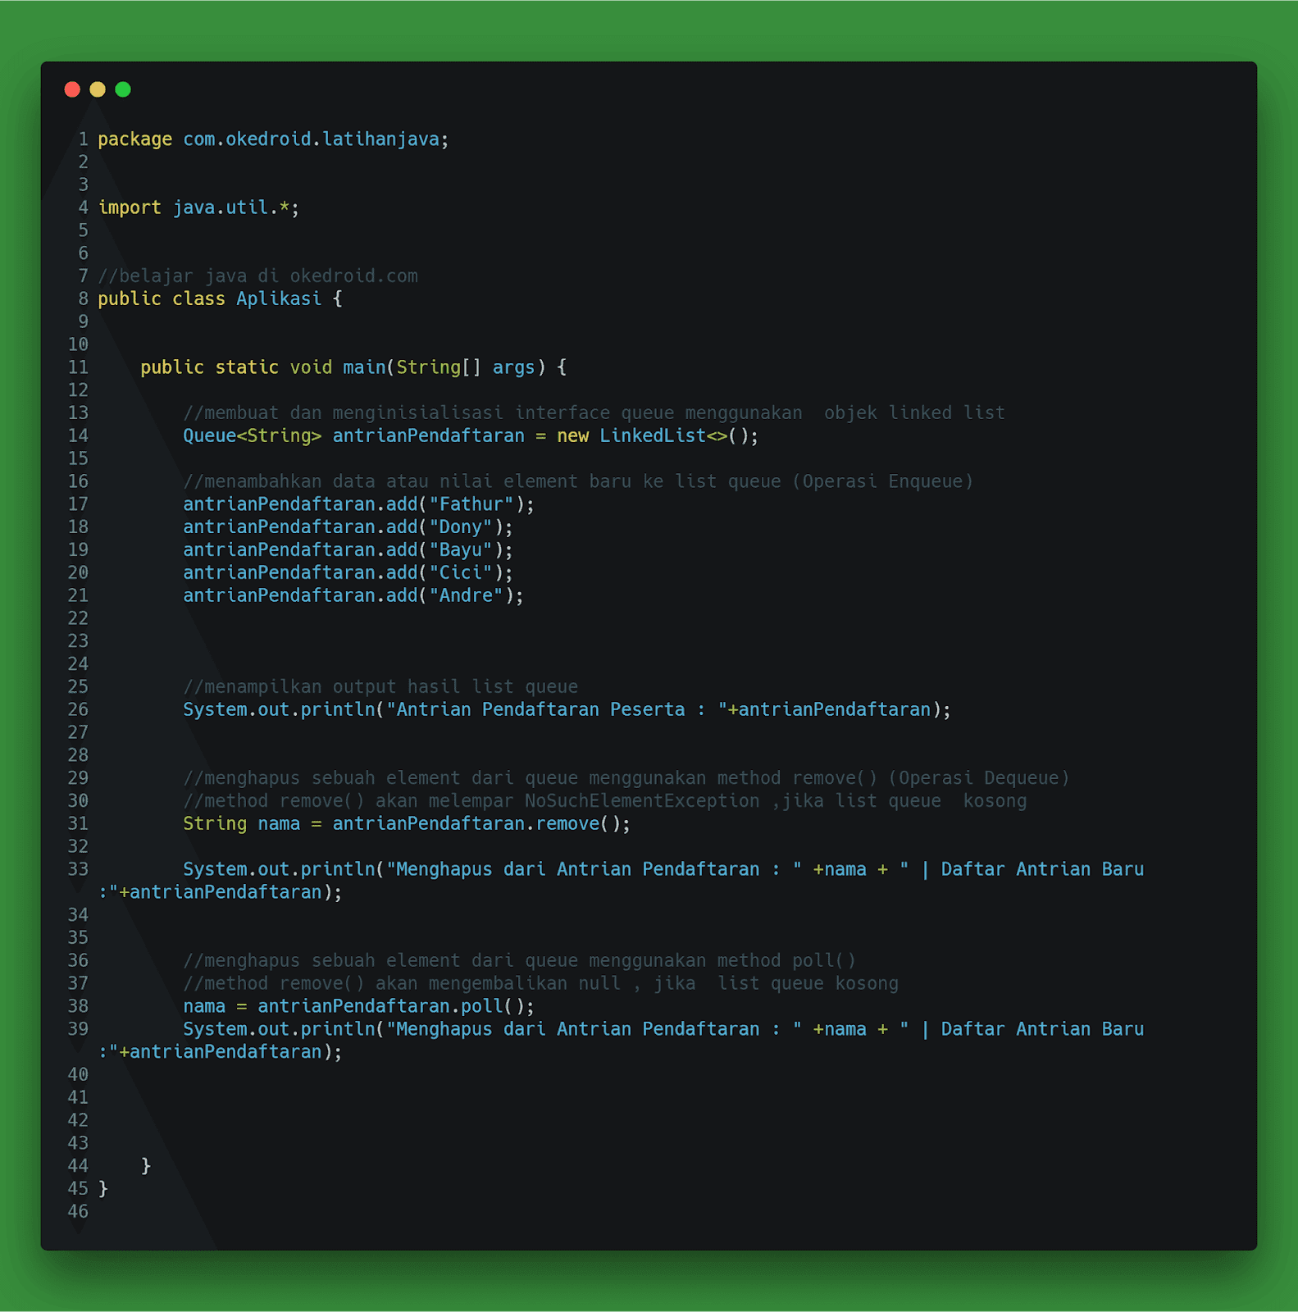Click comment '(Operasi Enqueue)' line
This screenshot has width=1298, height=1312.
click(x=578, y=481)
